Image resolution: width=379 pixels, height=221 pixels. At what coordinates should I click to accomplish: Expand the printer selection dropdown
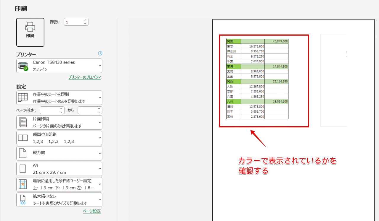(99, 66)
